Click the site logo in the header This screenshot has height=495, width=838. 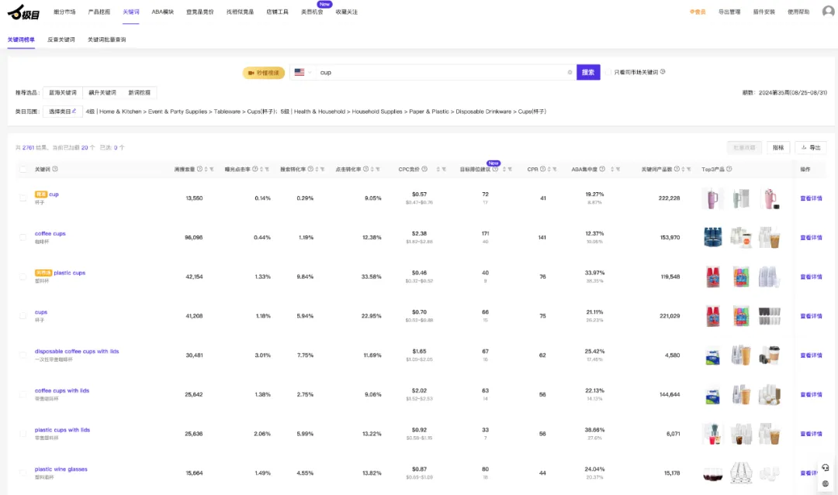(23, 12)
